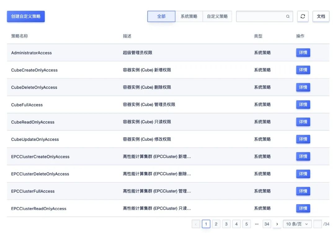Select the 全部 filter tab
The height and width of the screenshot is (233, 335).
[x=161, y=16]
